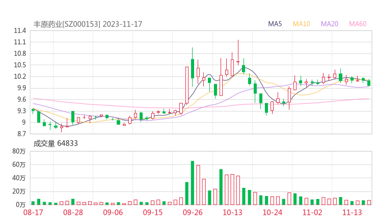This screenshot has width=377, height=224.
Task: Click the 40万 volume axis label
Action: pyautogui.click(x=19, y=178)
